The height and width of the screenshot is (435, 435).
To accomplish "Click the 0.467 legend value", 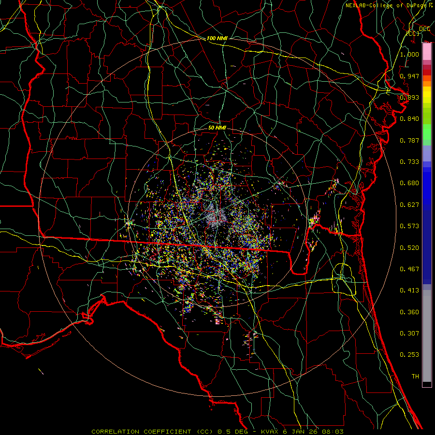I will [x=409, y=269].
